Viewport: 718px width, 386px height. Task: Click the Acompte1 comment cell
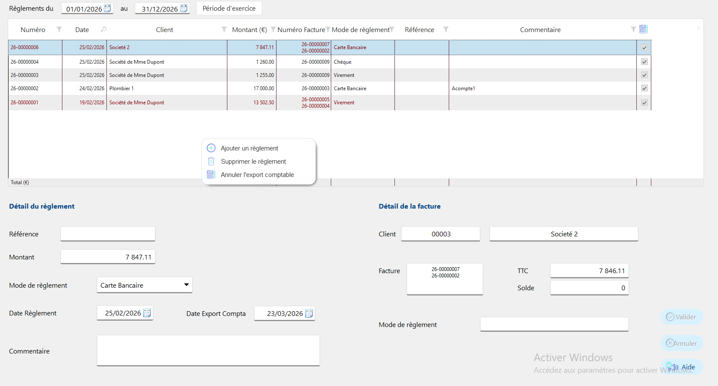(543, 88)
